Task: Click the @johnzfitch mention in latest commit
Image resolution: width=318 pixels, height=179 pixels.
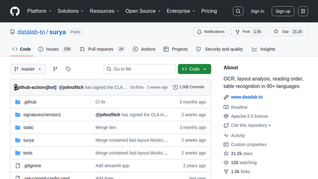Action: click(x=71, y=88)
